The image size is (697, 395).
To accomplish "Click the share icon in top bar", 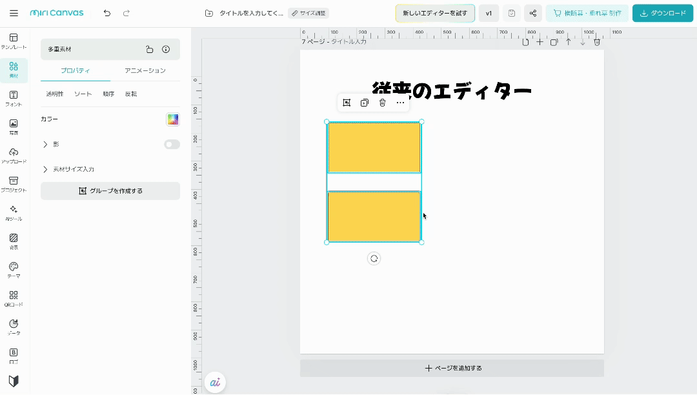I will tap(533, 14).
